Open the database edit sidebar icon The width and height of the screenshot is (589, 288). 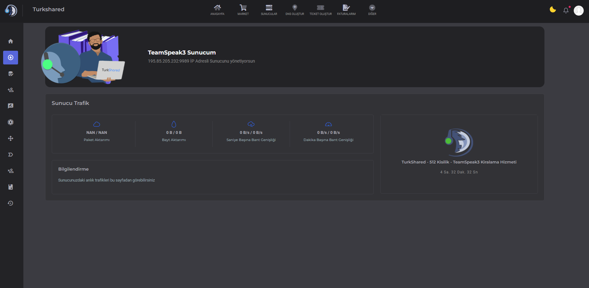click(x=11, y=74)
